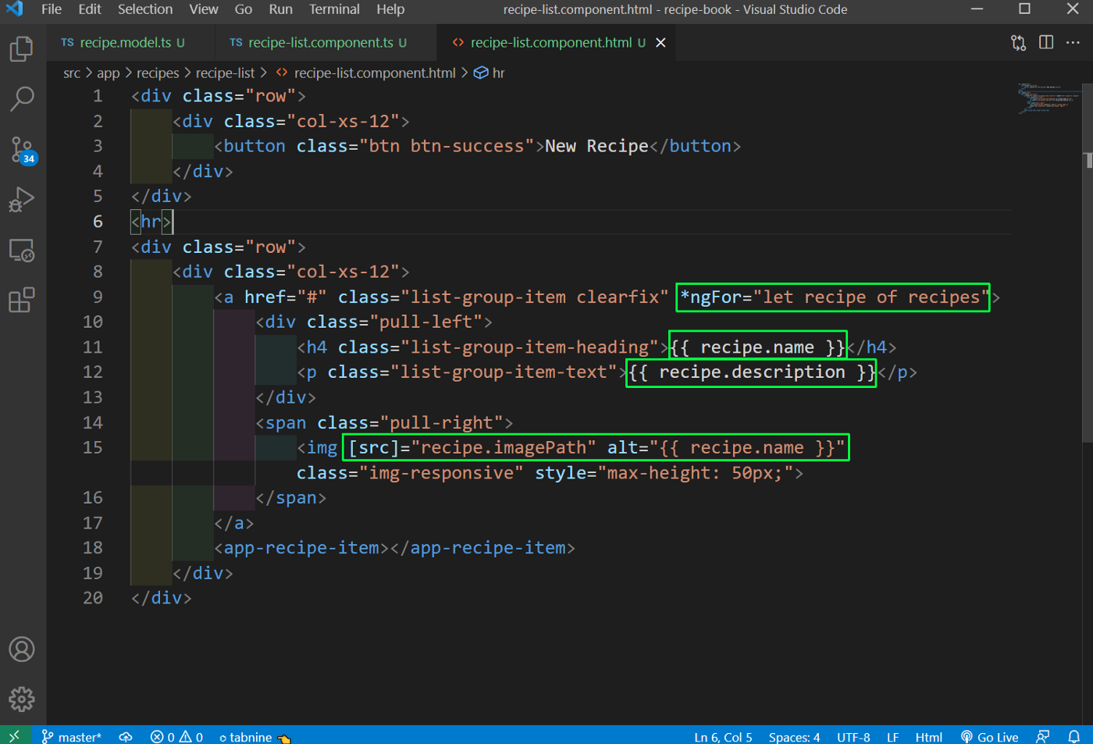Select language mode Html
Image resolution: width=1093 pixels, height=744 pixels.
pos(928,736)
